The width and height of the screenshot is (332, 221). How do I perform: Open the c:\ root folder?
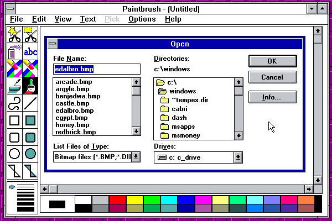click(166, 82)
